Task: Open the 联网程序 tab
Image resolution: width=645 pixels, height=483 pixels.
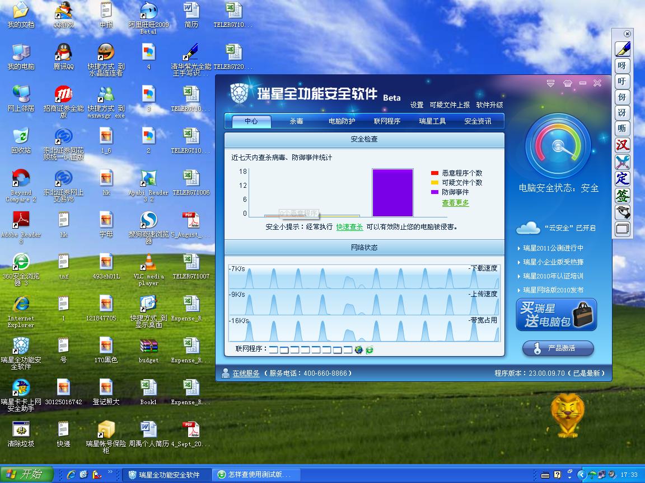Action: (x=387, y=121)
